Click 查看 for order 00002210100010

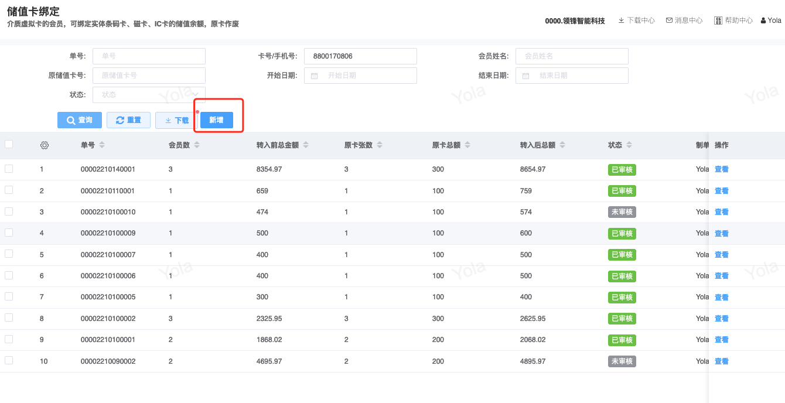click(x=722, y=212)
